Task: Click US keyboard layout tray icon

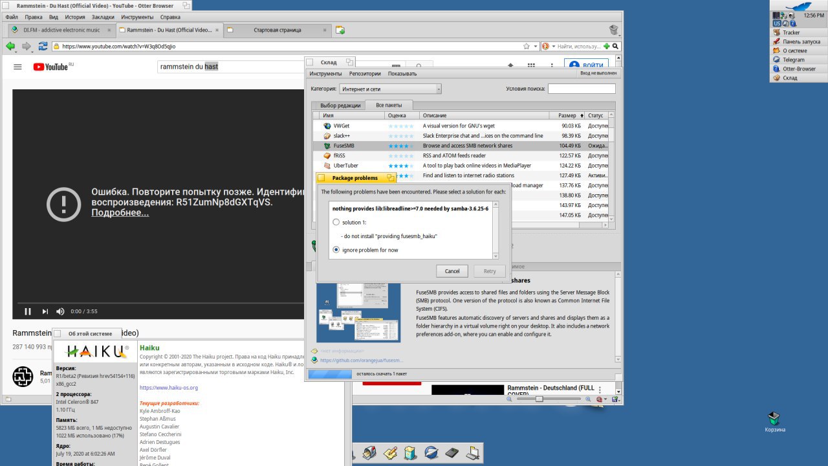Action: pos(777,23)
